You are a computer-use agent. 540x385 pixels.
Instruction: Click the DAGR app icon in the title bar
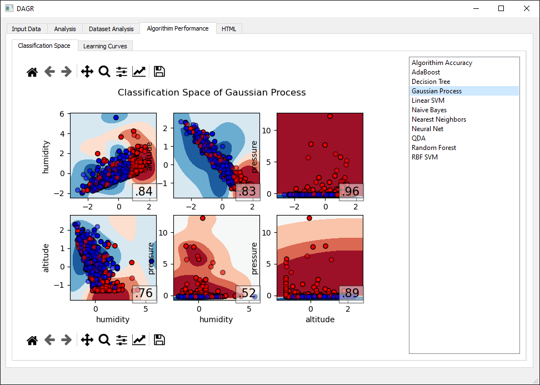tap(9, 8)
